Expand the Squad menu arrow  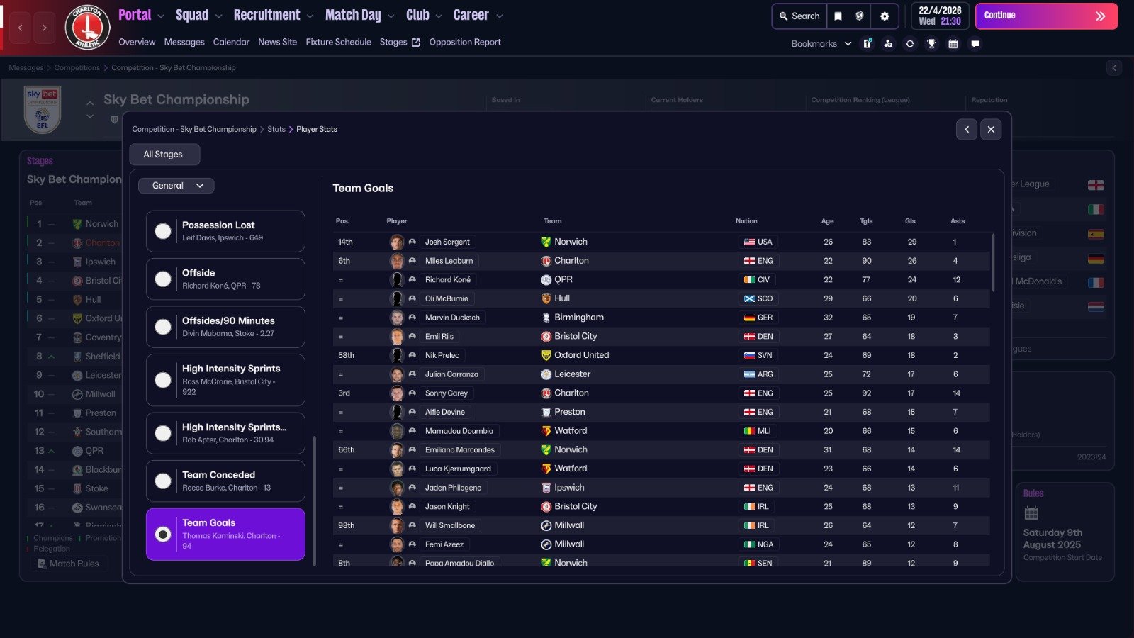pyautogui.click(x=218, y=16)
